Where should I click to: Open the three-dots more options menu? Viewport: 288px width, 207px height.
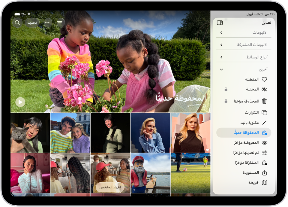pos(47,23)
